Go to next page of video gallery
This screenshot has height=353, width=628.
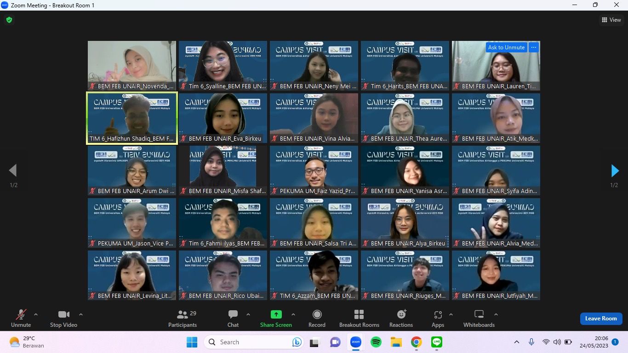tap(615, 171)
